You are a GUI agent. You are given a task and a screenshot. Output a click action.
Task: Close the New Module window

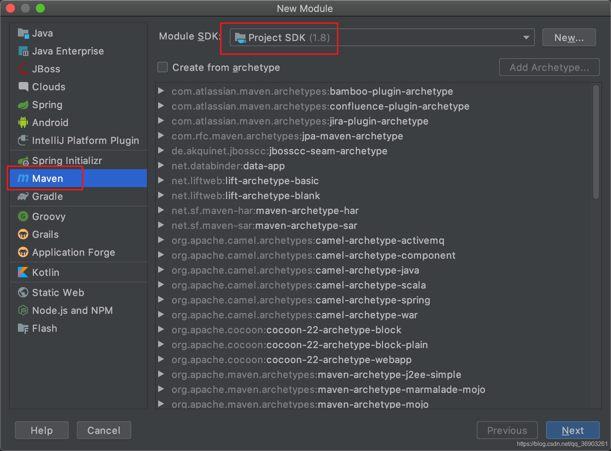pos(10,8)
